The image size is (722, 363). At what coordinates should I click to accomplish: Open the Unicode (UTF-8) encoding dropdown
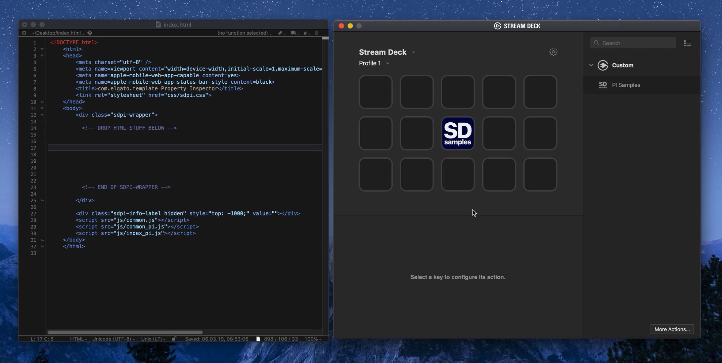(114, 339)
